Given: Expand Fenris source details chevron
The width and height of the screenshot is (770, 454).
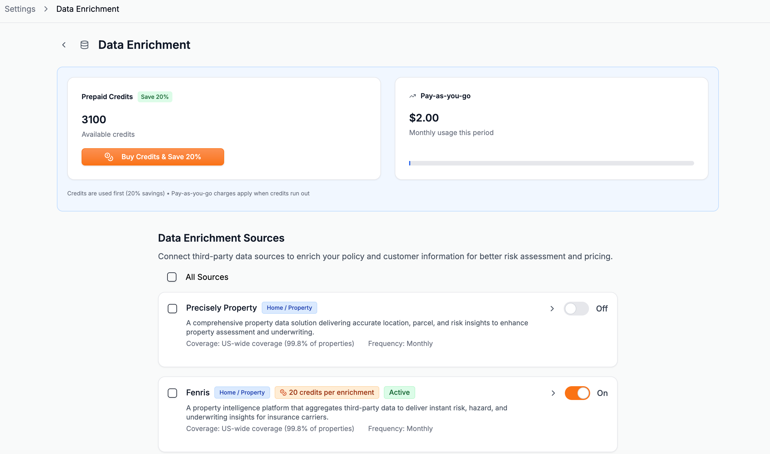Looking at the screenshot, I should point(553,393).
